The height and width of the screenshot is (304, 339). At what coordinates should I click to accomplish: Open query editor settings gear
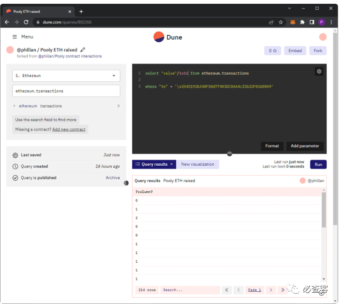tap(319, 71)
